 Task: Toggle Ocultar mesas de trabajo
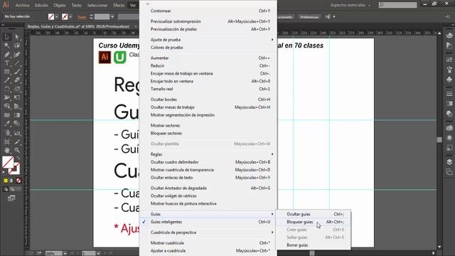pos(208,107)
